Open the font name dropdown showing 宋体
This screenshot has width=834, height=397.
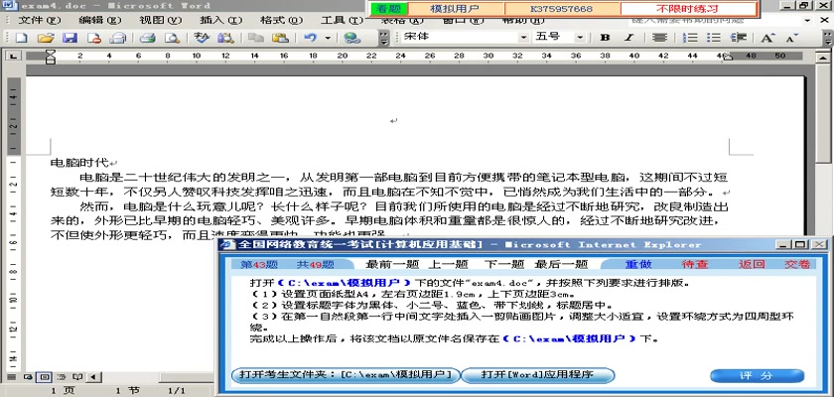pyautogui.click(x=524, y=37)
